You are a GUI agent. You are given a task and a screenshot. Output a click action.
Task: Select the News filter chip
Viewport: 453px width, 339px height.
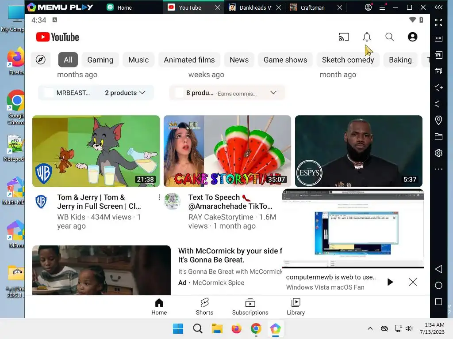click(x=239, y=60)
